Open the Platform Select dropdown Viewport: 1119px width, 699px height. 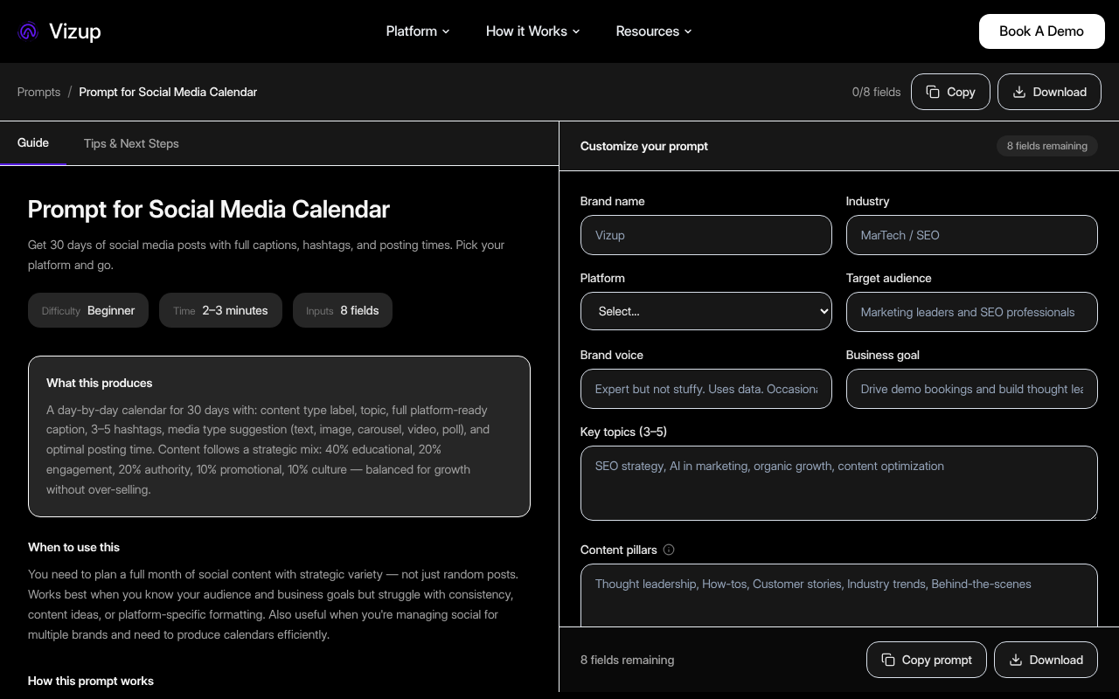(706, 311)
